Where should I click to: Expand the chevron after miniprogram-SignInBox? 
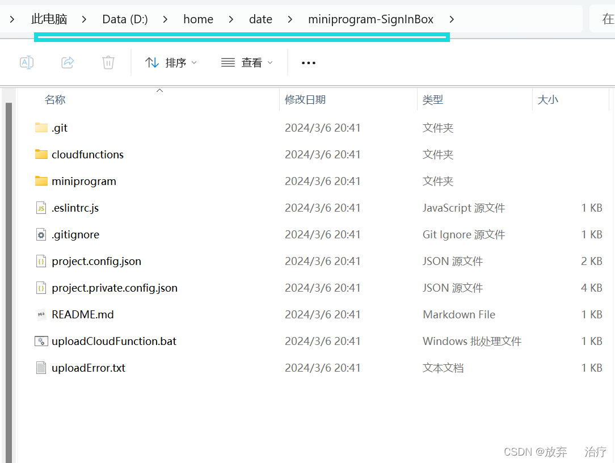[451, 19]
